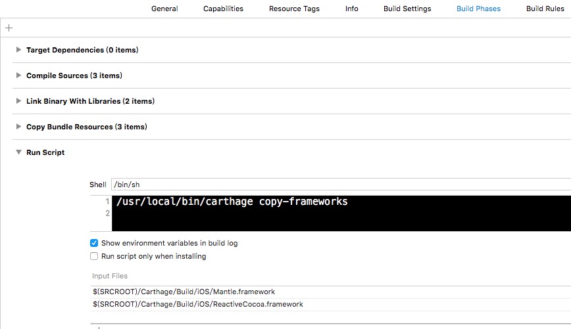
Task: Click the plus icon to add build phase
Action: coord(9,28)
